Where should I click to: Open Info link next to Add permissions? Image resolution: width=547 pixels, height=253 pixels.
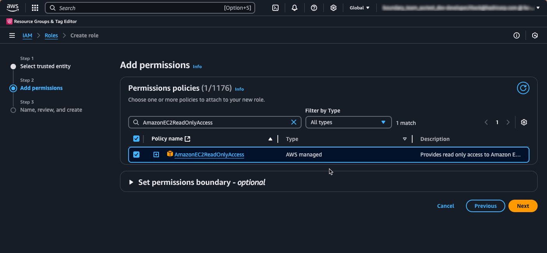coord(197,67)
